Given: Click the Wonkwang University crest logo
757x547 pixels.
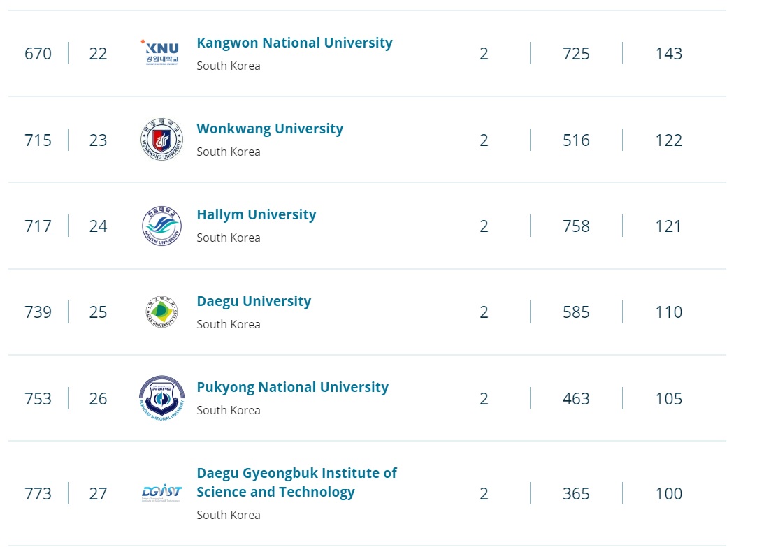Looking at the screenshot, I should (161, 140).
